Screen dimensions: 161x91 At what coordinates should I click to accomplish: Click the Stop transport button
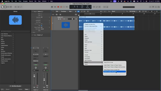coord(52,7)
